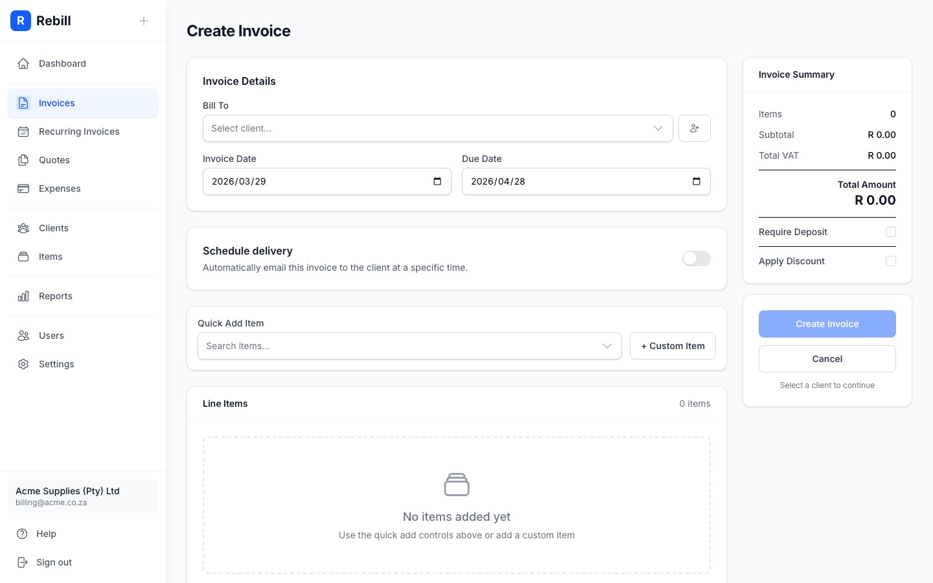Open Quotes via the copy icon

(23, 160)
